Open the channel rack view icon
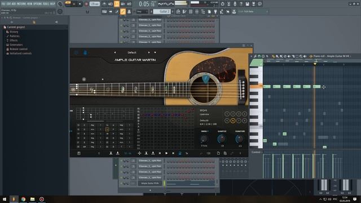The height and width of the screenshot is (203, 361). tap(191, 11)
